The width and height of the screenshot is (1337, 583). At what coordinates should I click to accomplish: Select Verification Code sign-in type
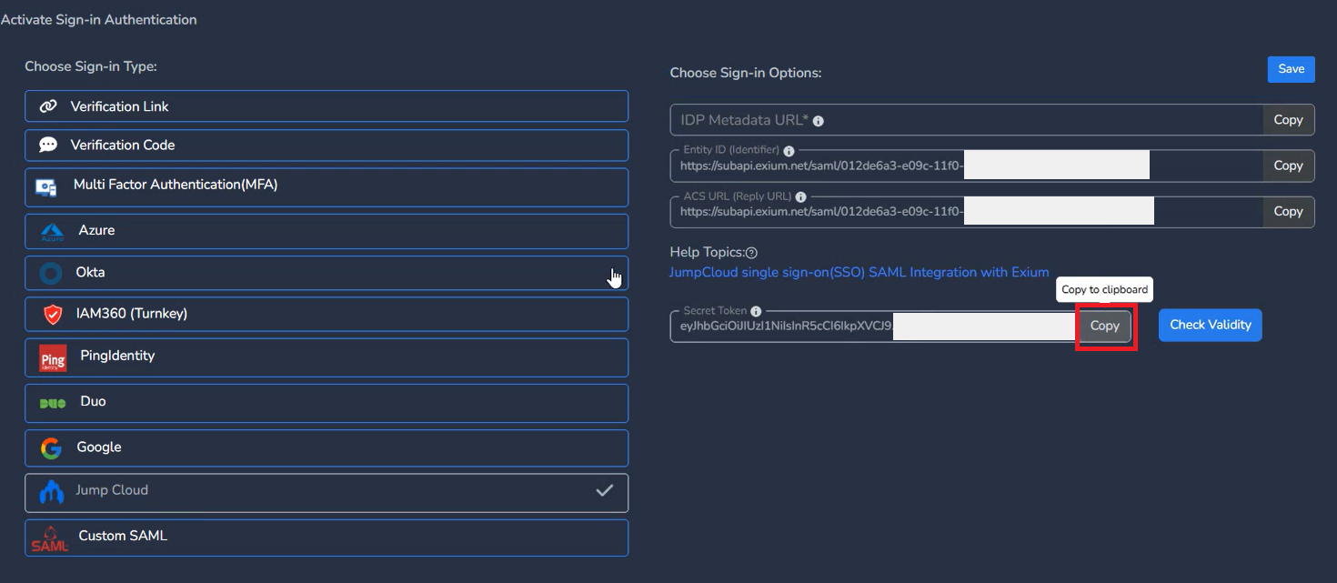coord(327,146)
